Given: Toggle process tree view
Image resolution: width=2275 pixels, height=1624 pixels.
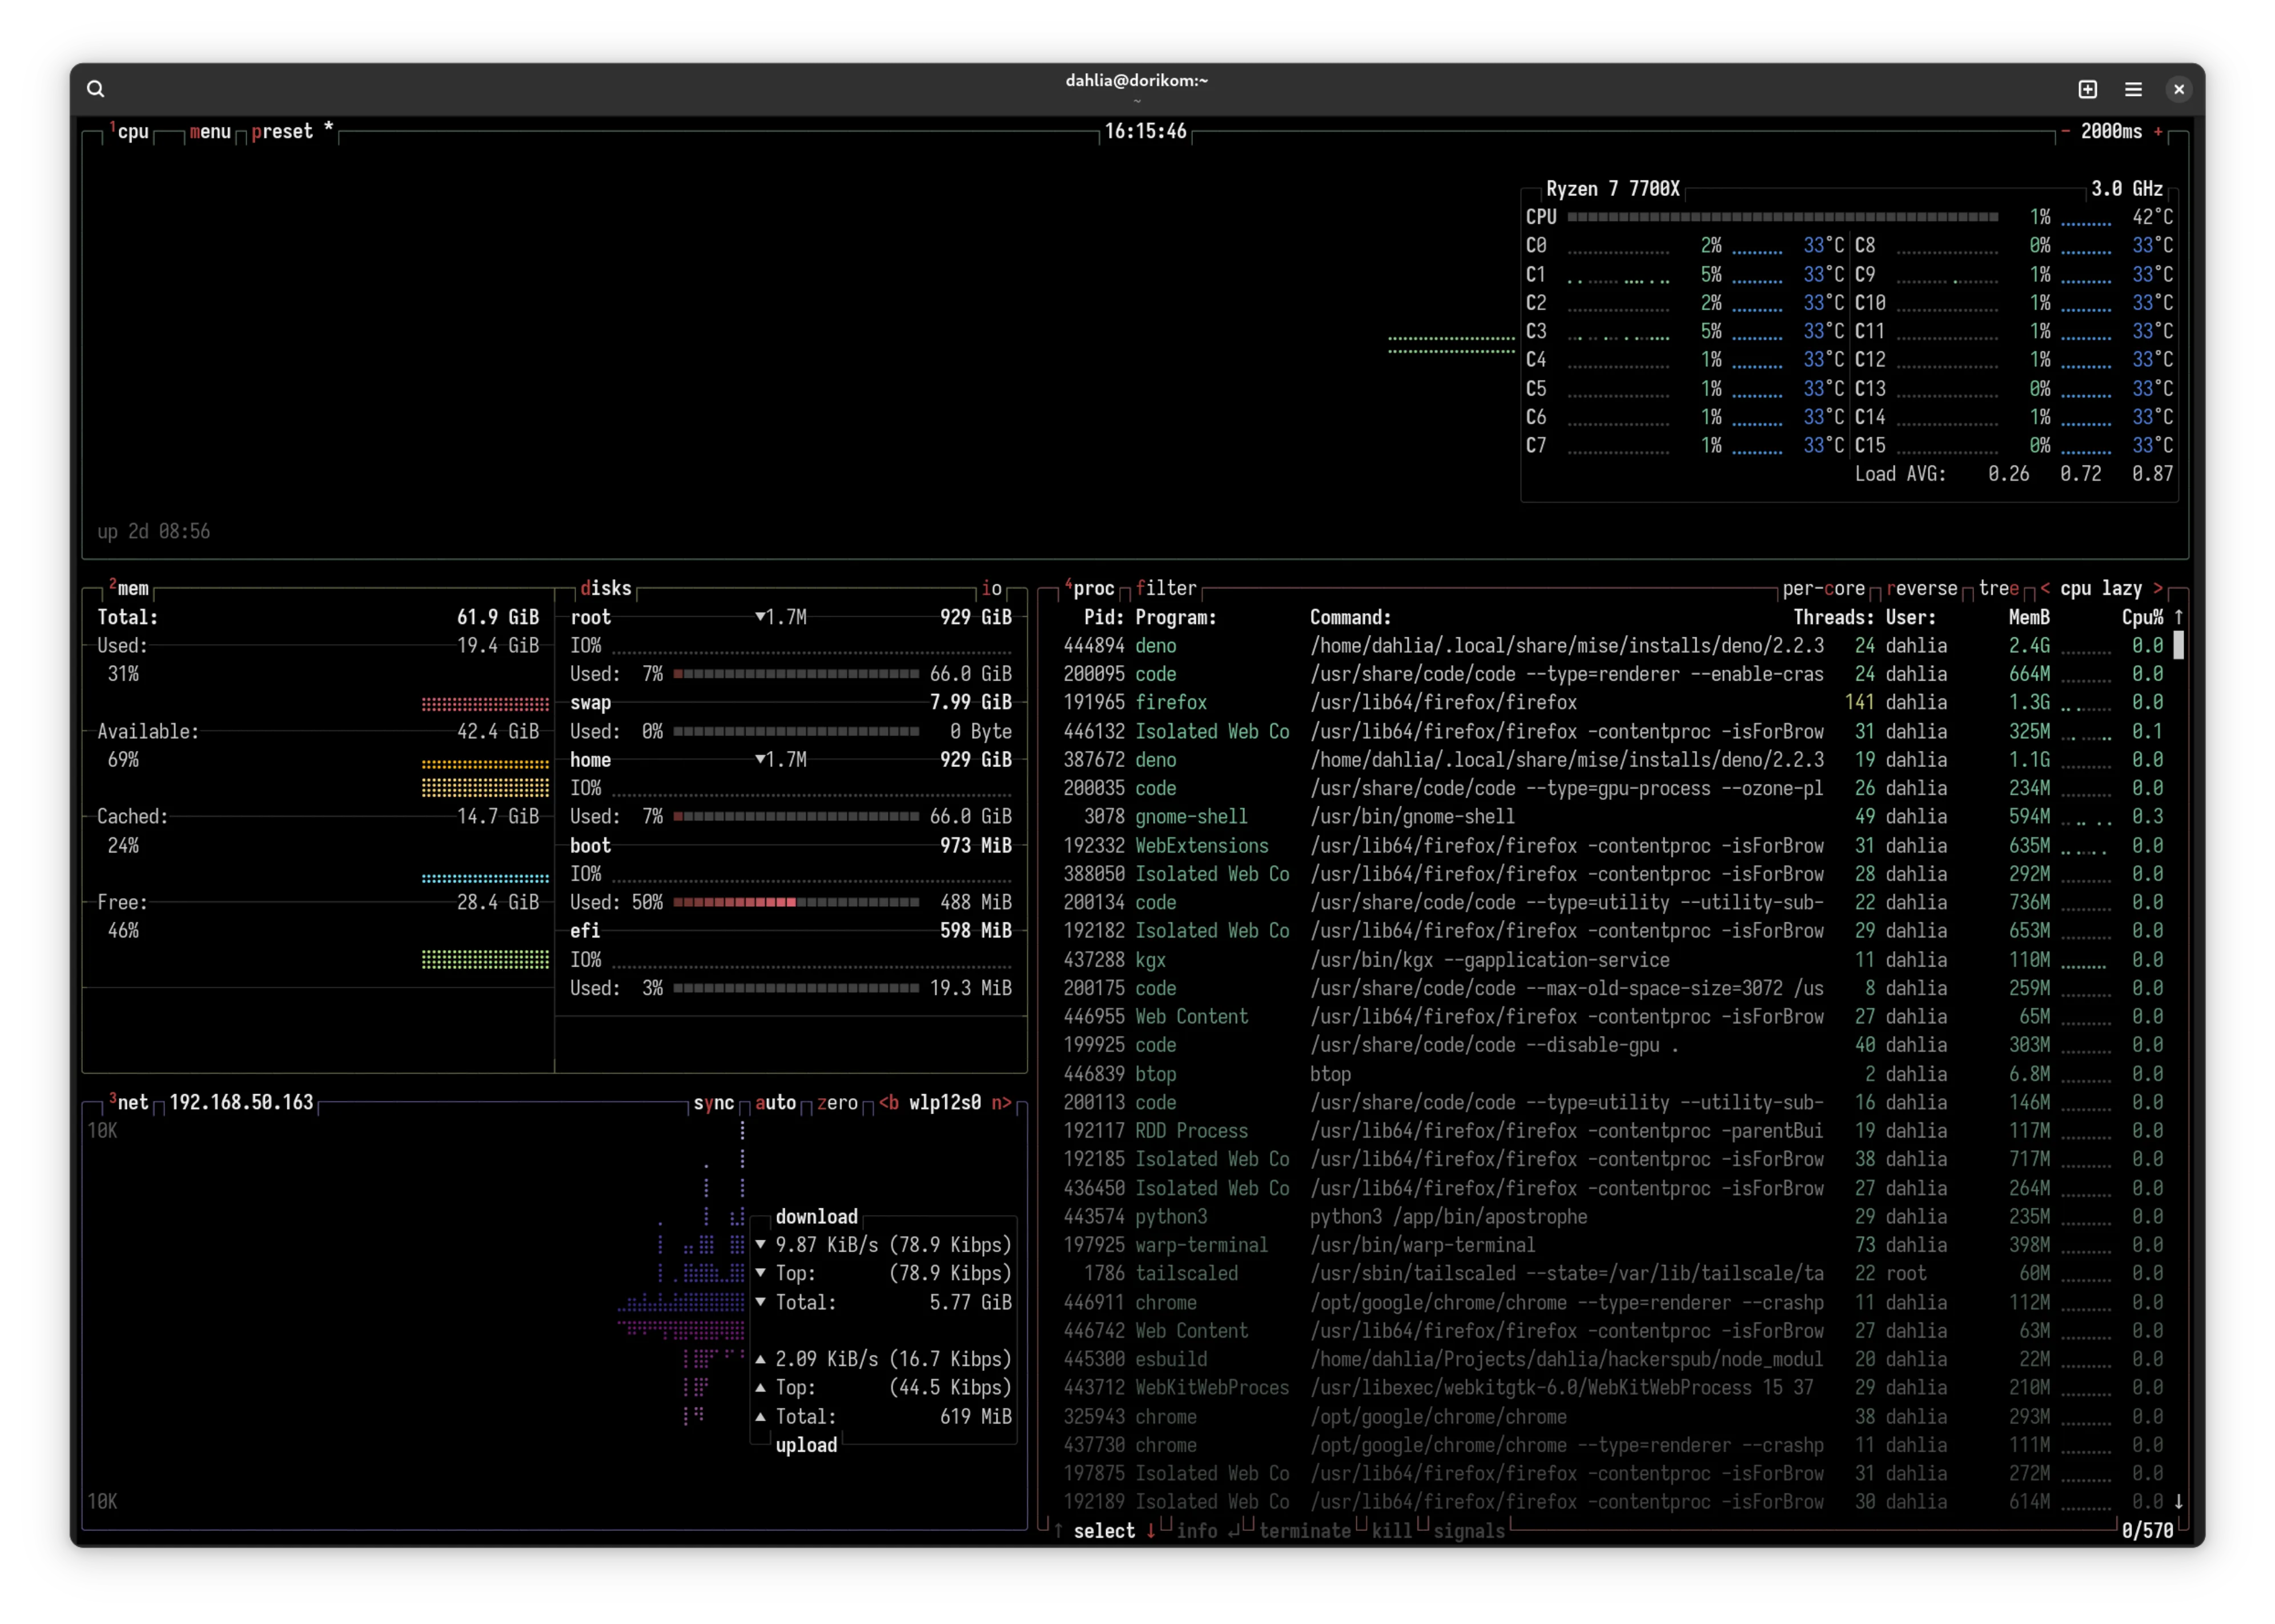Looking at the screenshot, I should [1999, 588].
